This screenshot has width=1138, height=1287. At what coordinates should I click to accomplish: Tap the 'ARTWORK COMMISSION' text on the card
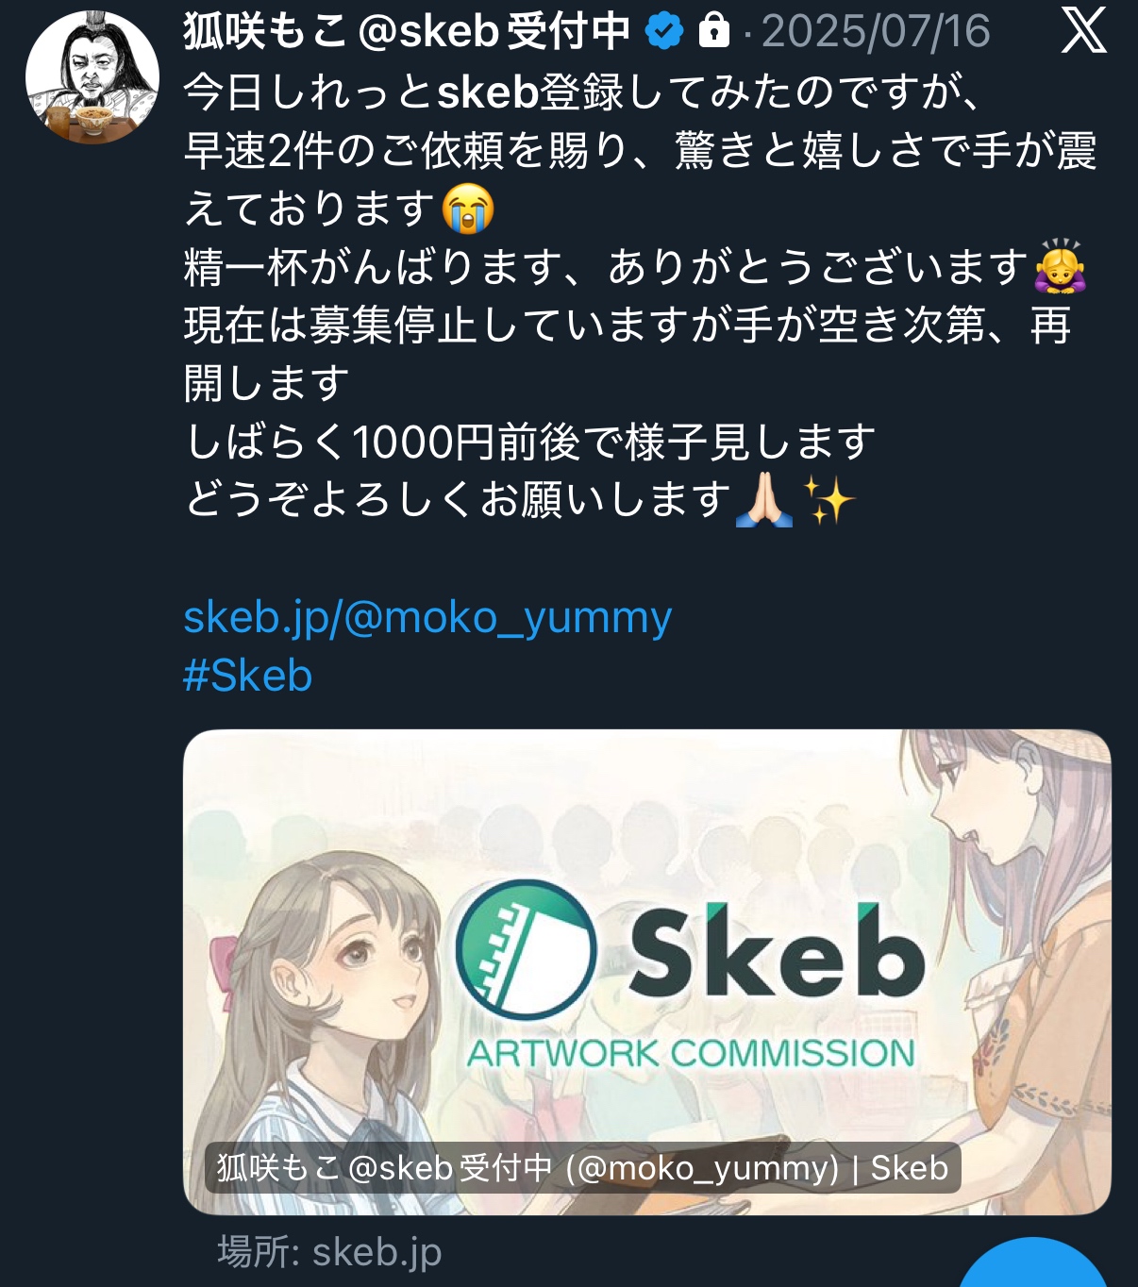(x=692, y=1053)
